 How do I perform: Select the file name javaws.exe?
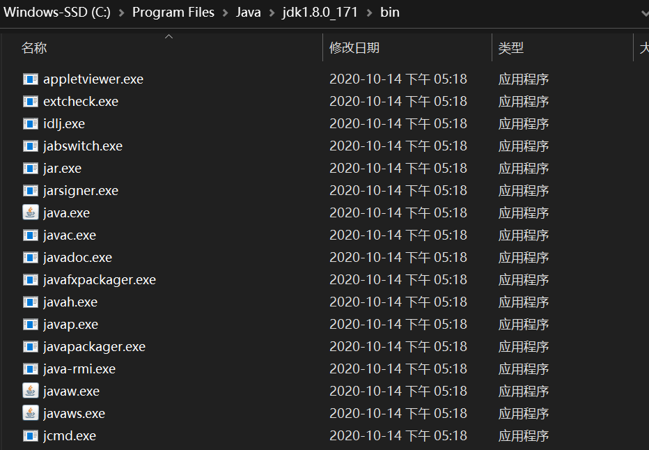coord(74,414)
